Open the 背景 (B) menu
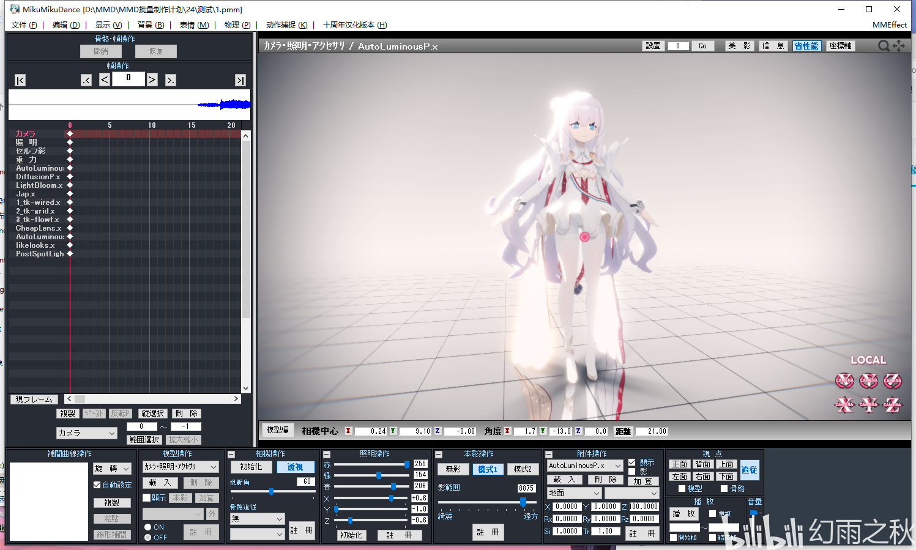The image size is (916, 550). coord(151,25)
